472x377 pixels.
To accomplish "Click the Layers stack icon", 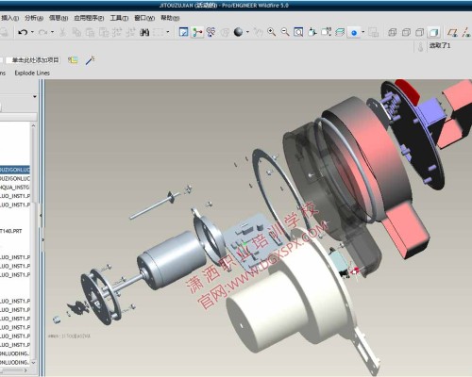I will (x=340, y=32).
